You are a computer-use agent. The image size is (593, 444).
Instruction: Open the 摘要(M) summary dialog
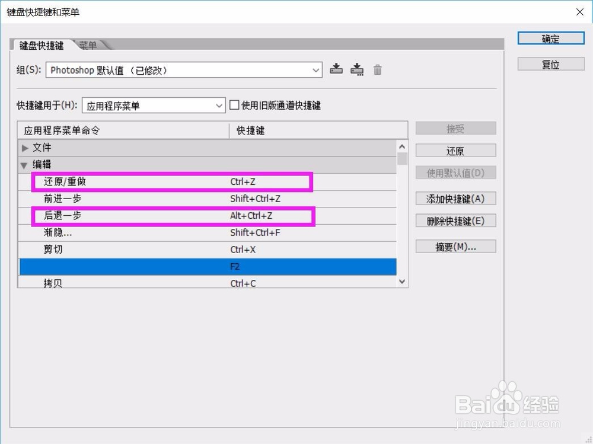tap(455, 246)
